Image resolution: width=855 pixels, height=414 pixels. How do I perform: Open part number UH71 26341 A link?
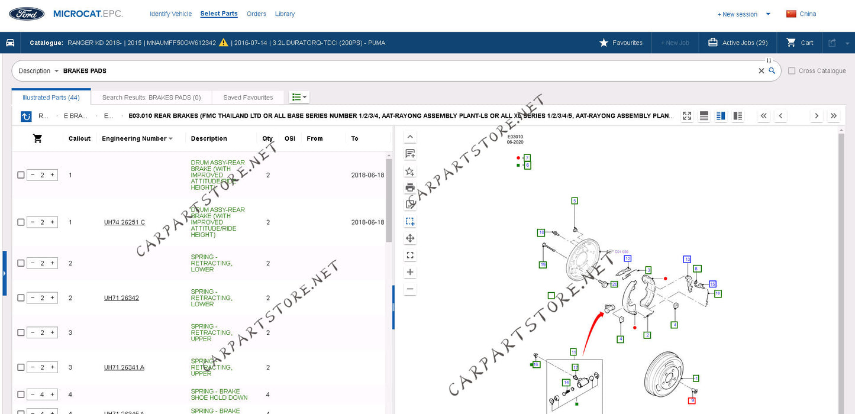tap(124, 367)
